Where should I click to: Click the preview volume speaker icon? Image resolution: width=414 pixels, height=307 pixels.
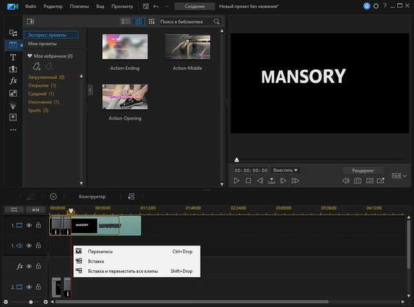[345, 181]
